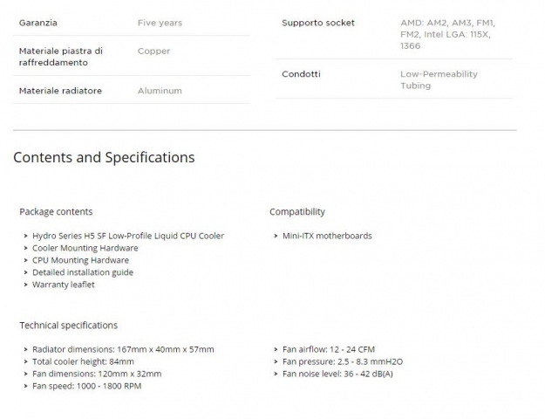Click the Fan pressure specification

point(343,361)
